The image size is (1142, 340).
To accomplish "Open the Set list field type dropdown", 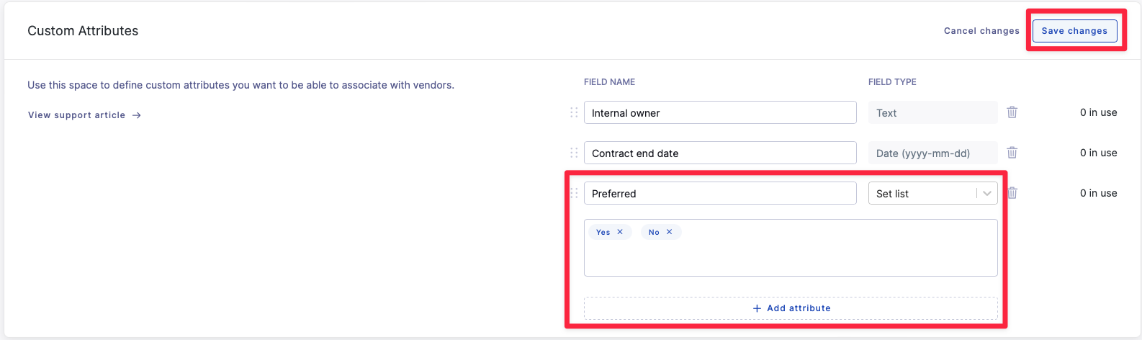I will pos(932,193).
